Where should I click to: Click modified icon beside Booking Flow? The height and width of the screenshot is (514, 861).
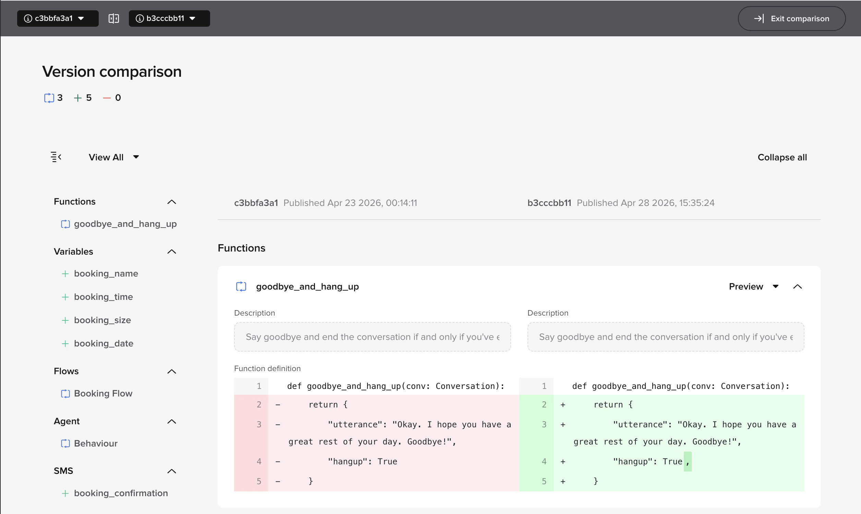pos(65,394)
